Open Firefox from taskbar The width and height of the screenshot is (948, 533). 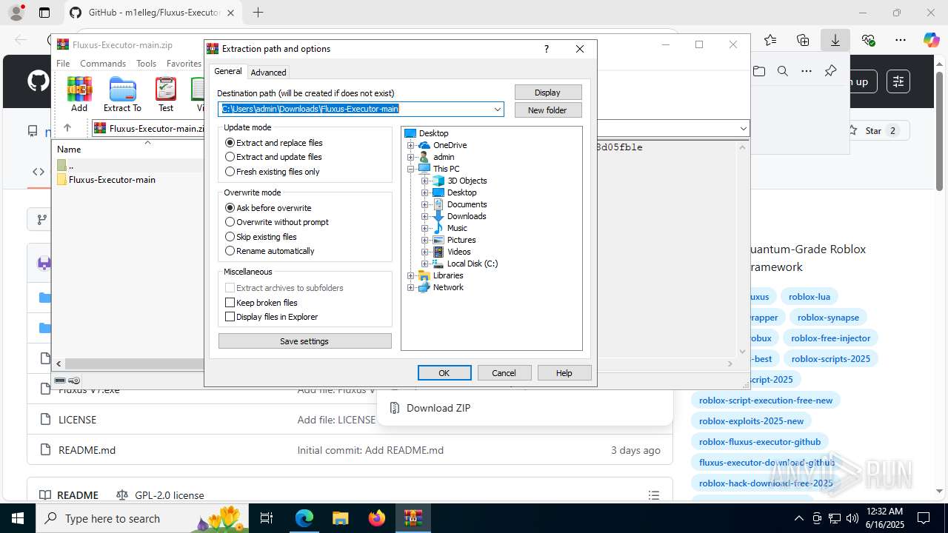click(377, 518)
